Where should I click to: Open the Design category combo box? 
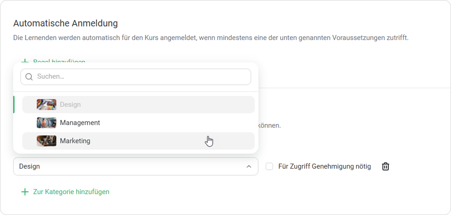tap(127, 166)
